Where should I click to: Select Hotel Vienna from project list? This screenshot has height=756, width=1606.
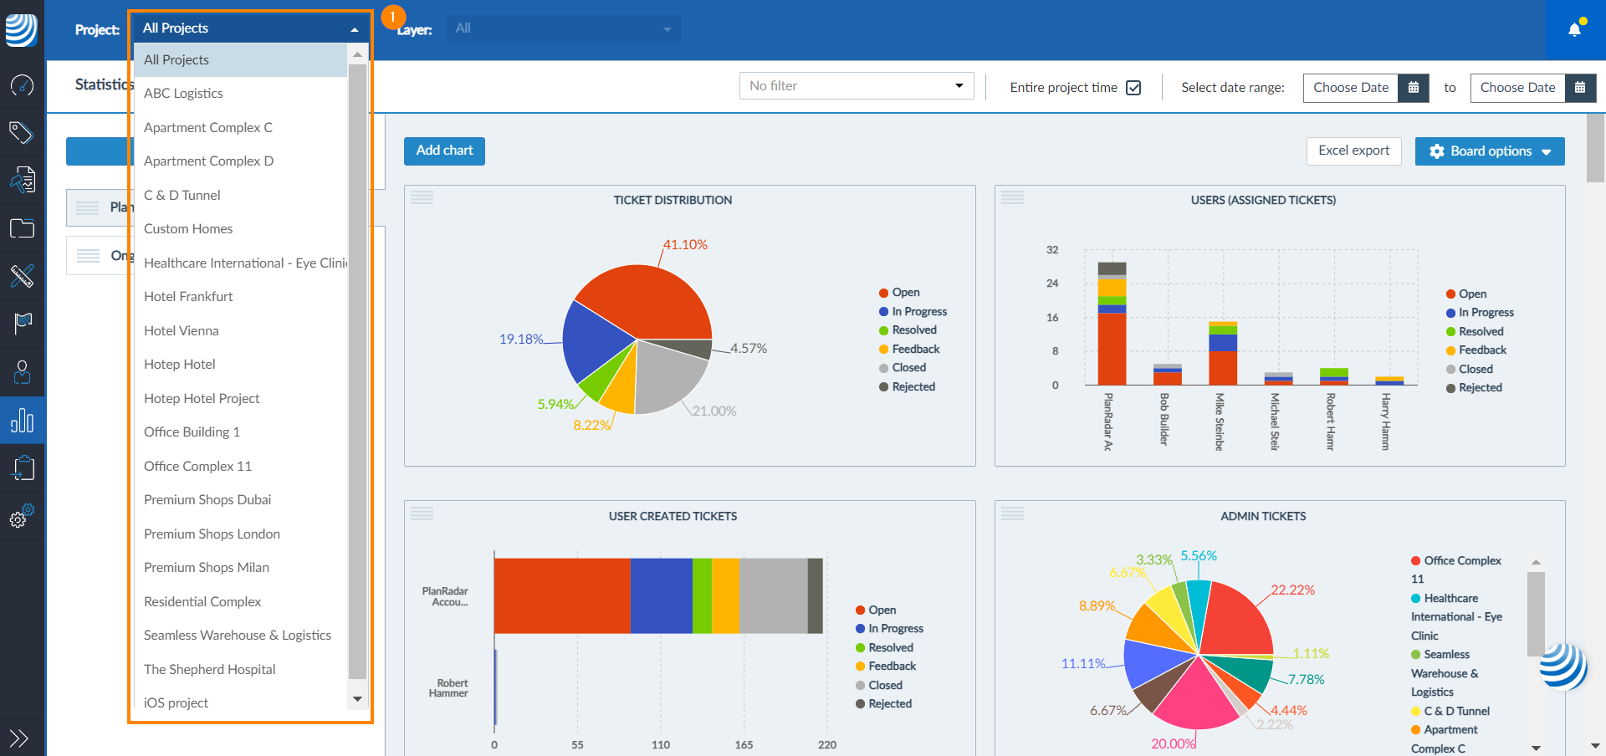(182, 331)
